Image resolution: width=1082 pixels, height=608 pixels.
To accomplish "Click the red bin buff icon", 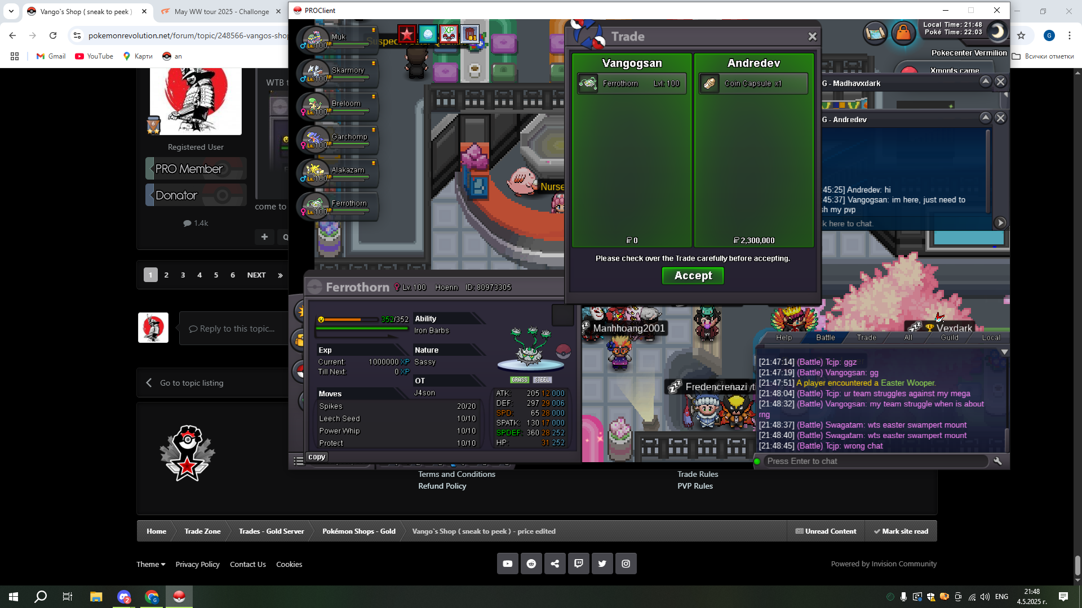I will (x=470, y=34).
